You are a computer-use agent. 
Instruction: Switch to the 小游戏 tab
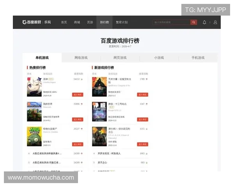coord(159,58)
